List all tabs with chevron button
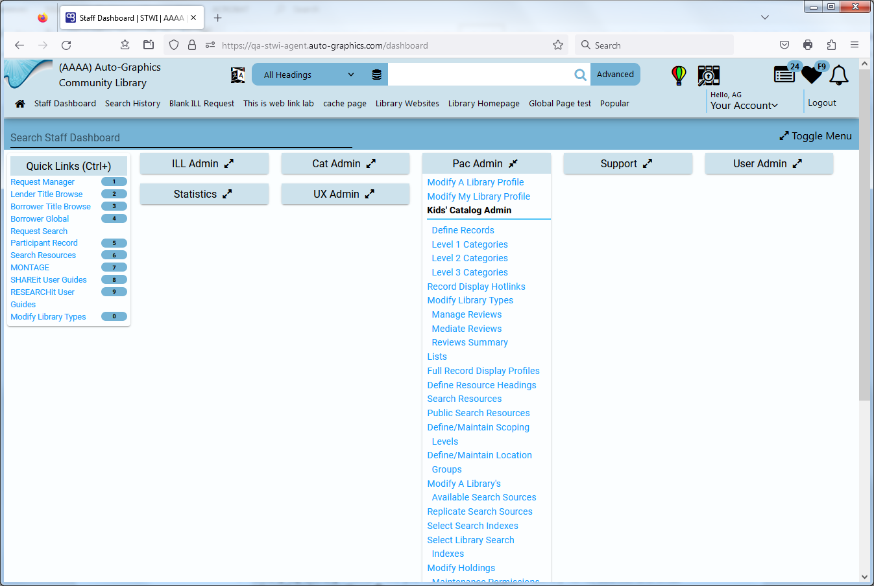The height and width of the screenshot is (586, 874). click(765, 18)
